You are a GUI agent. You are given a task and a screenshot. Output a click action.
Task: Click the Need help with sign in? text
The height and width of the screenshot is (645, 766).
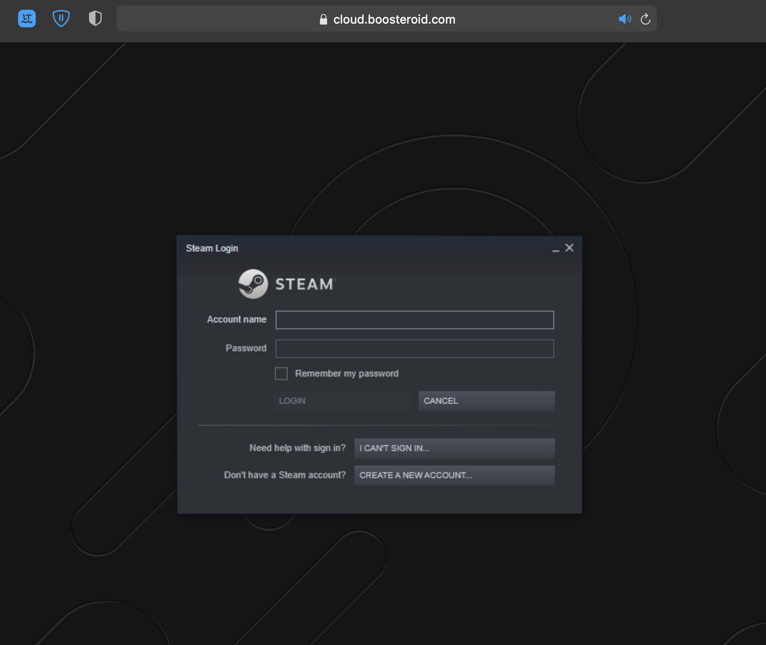(297, 448)
